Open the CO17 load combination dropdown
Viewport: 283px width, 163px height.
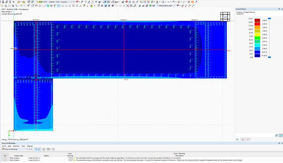[69, 2]
